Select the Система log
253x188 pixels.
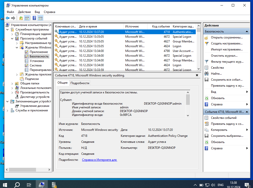[35, 65]
